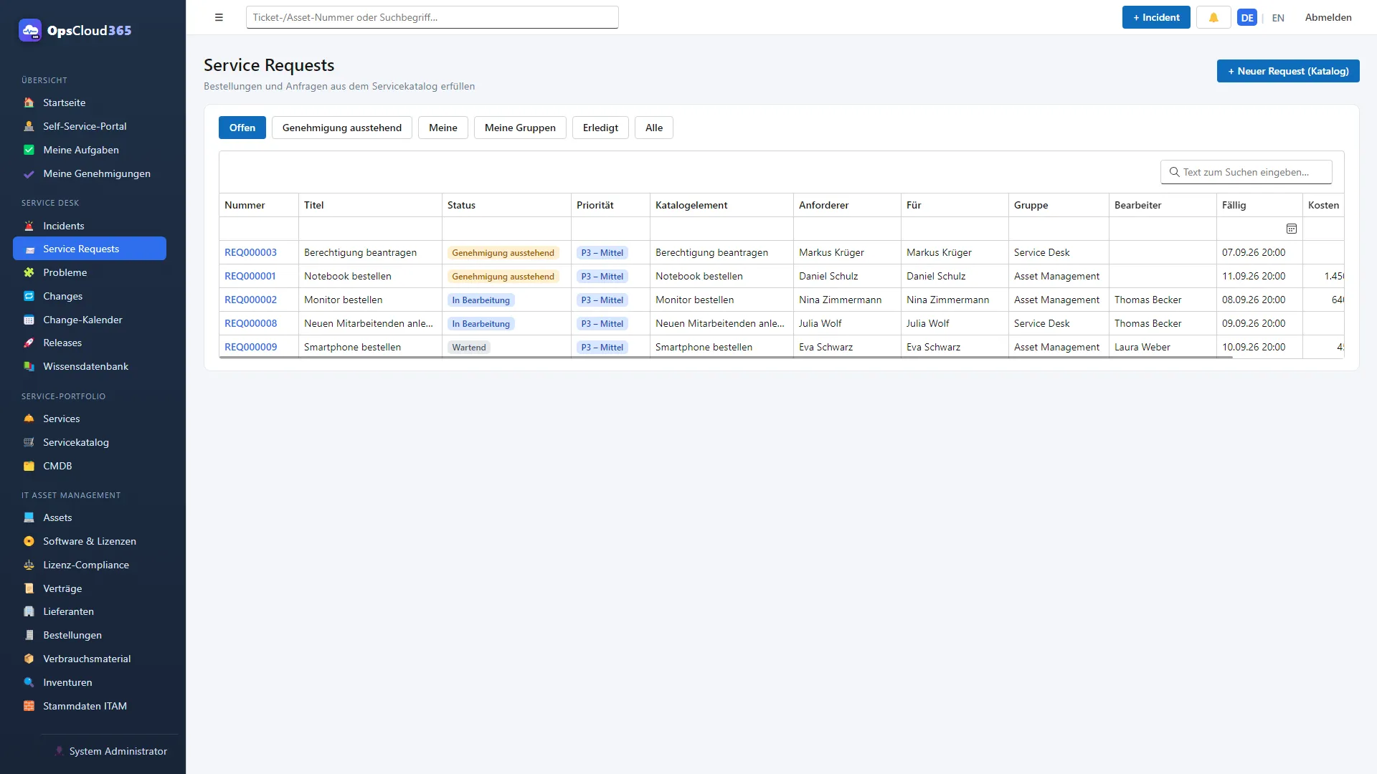1377x774 pixels.
Task: Focus the table text search box
Action: [x=1246, y=172]
